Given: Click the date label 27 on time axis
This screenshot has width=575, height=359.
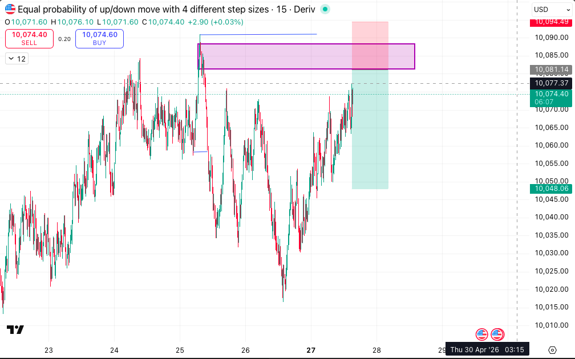Looking at the screenshot, I should 311,350.
